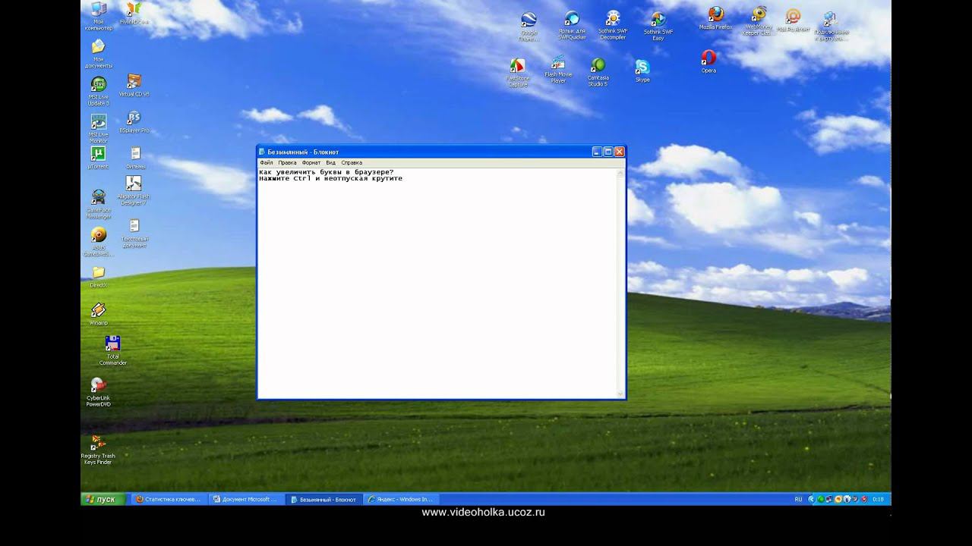Select the Мой компьютер desktop icon
This screenshot has height=546, width=972.
point(99,15)
